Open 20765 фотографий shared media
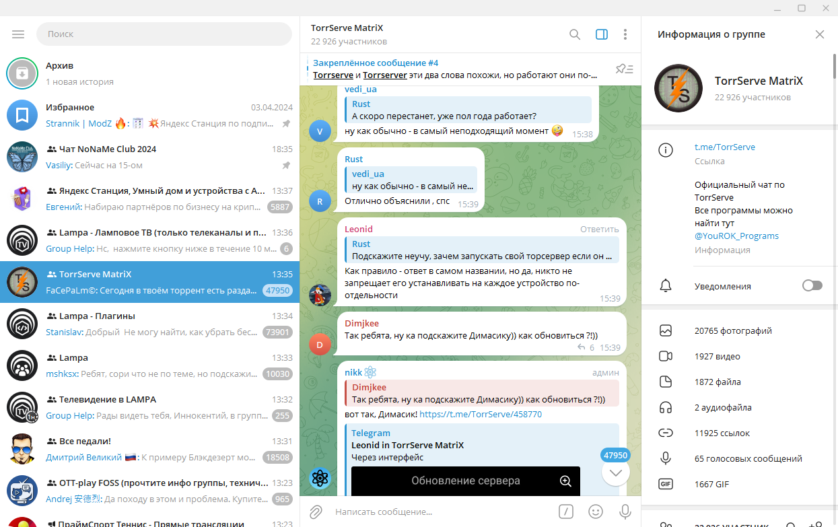The width and height of the screenshot is (838, 527). point(739,330)
